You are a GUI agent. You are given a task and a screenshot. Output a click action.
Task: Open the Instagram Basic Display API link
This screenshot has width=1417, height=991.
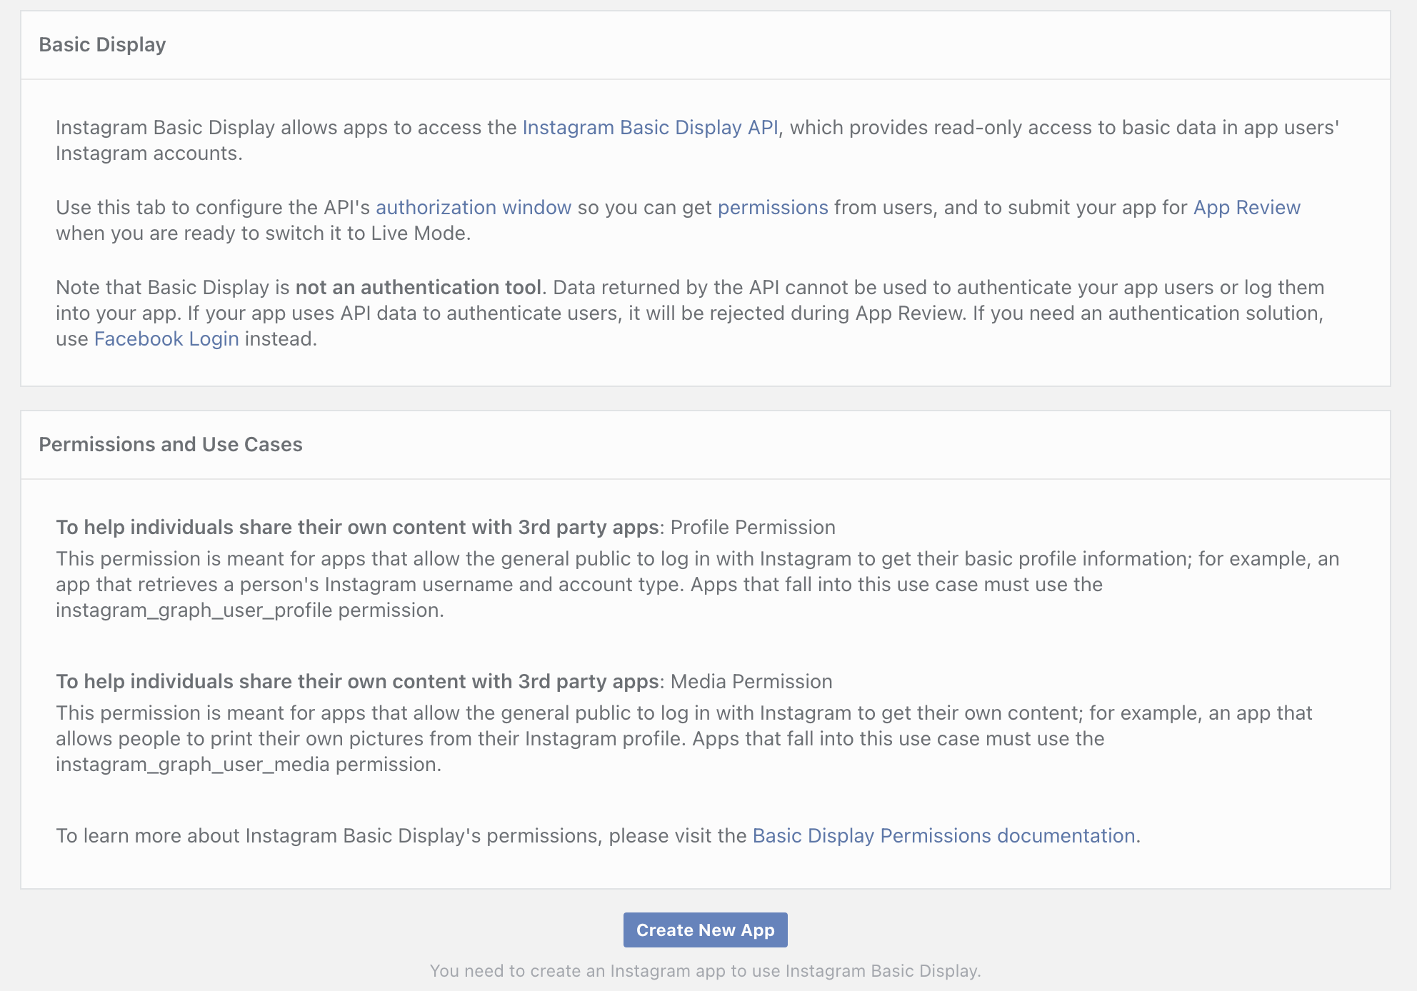pyautogui.click(x=650, y=127)
